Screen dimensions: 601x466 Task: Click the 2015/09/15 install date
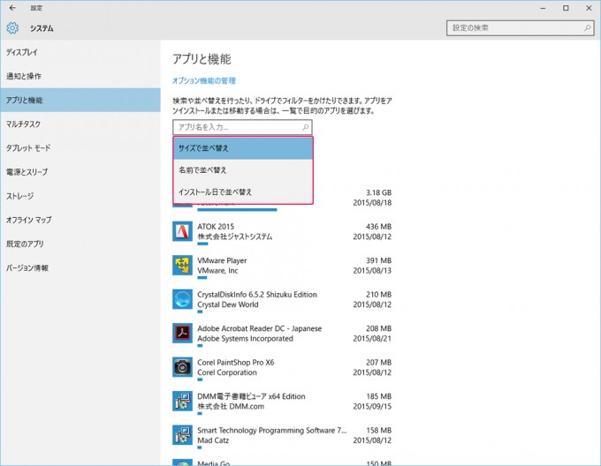pyautogui.click(x=372, y=406)
